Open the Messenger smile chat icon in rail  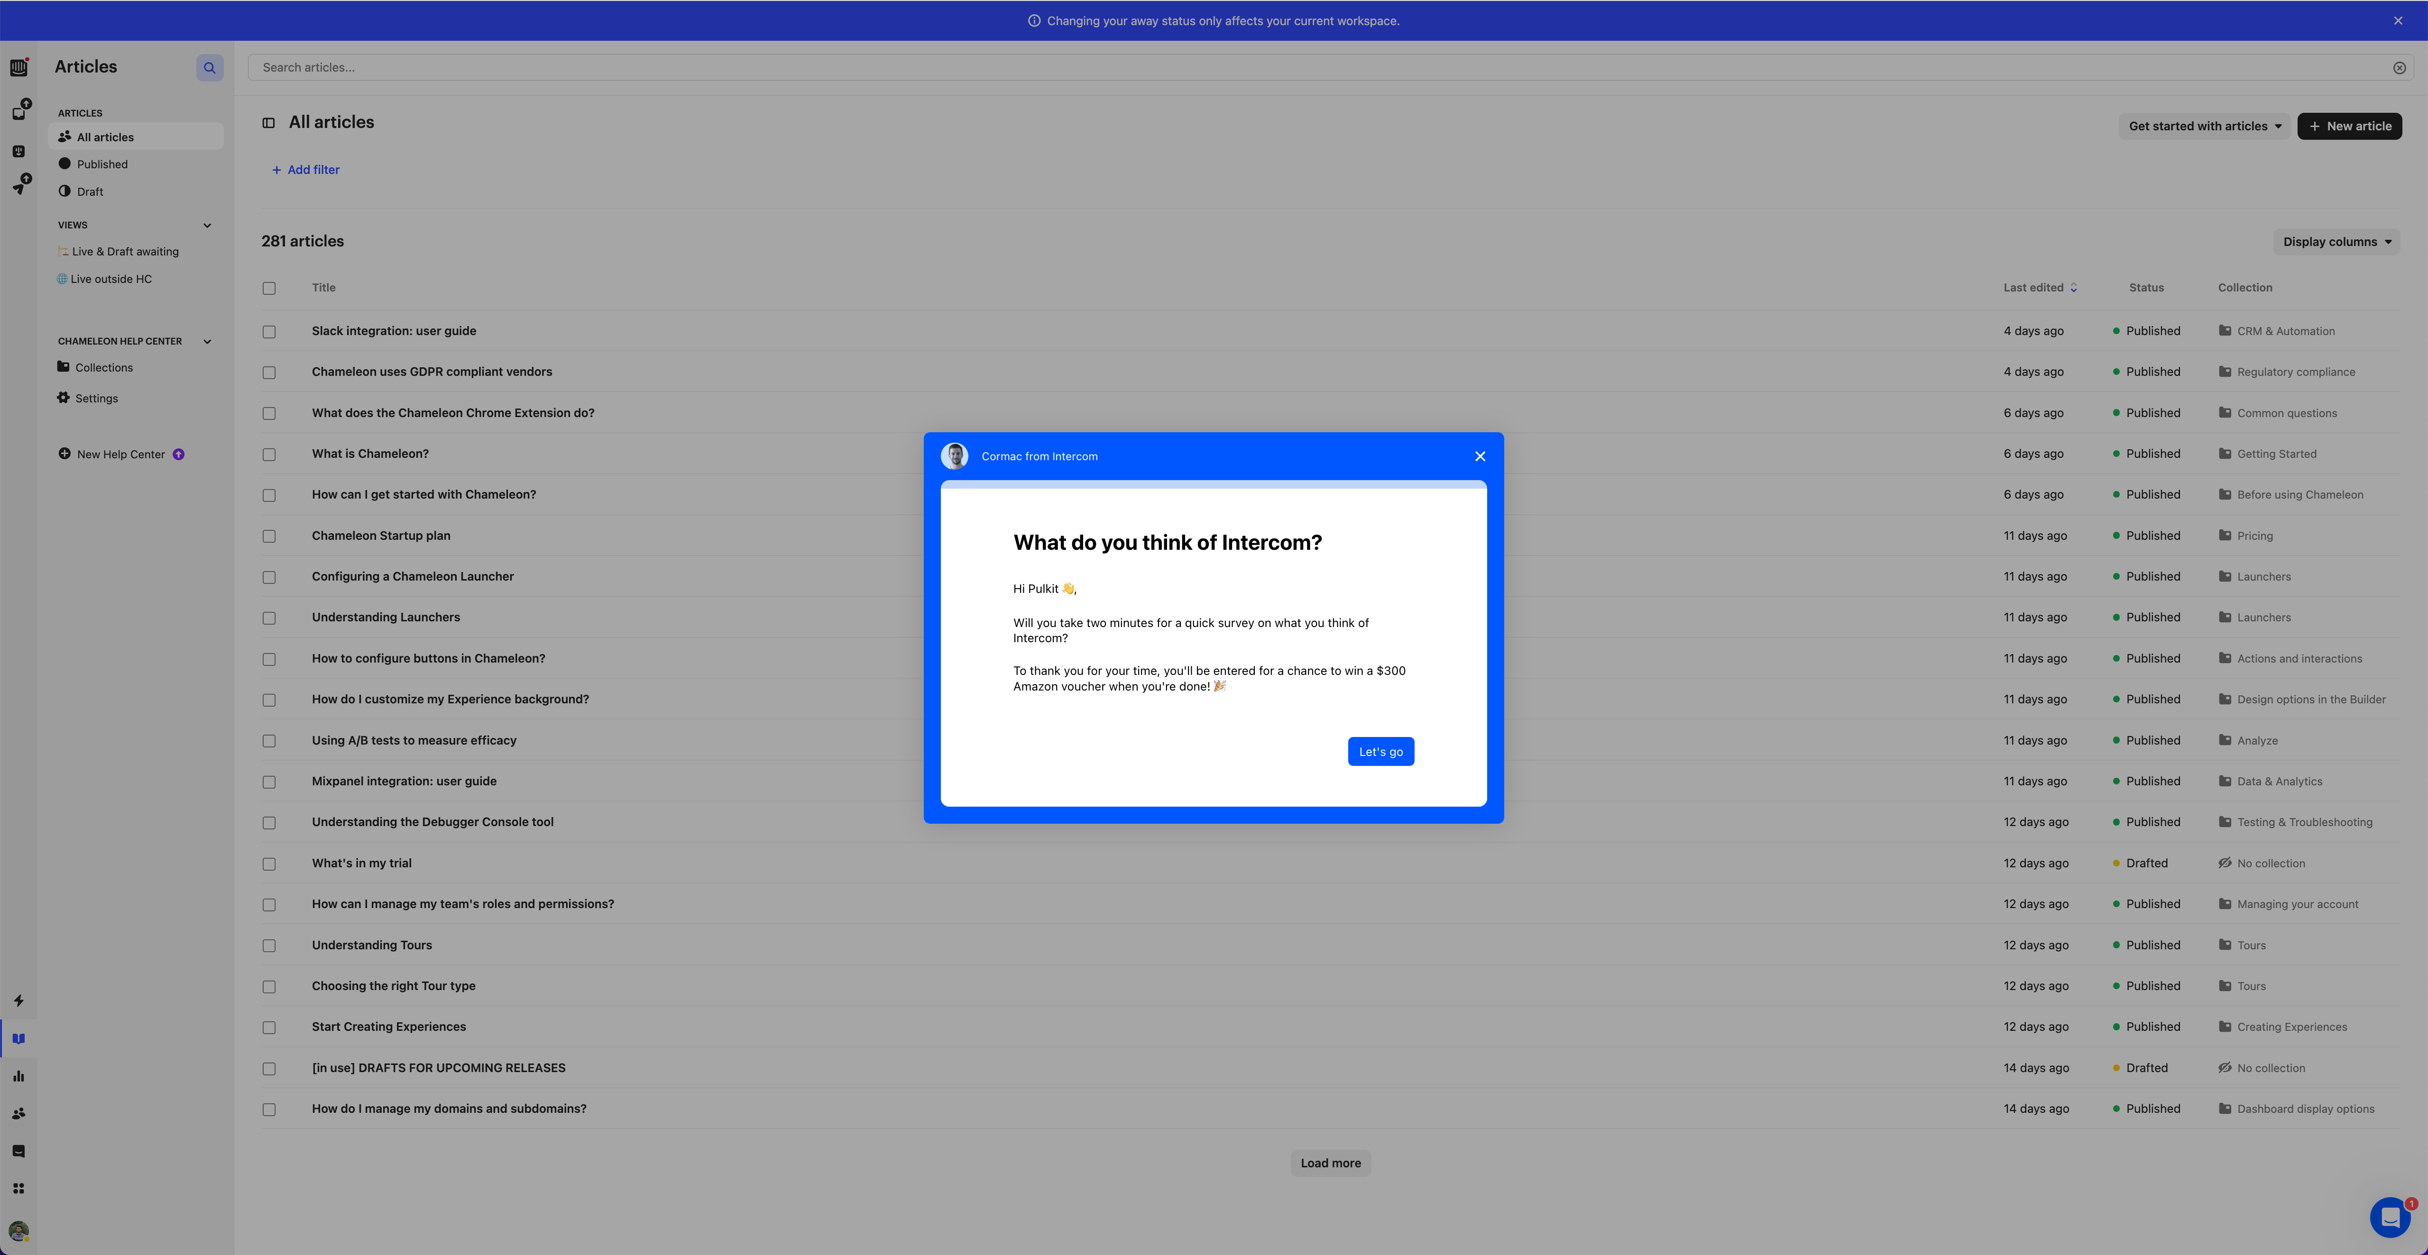point(19,1151)
